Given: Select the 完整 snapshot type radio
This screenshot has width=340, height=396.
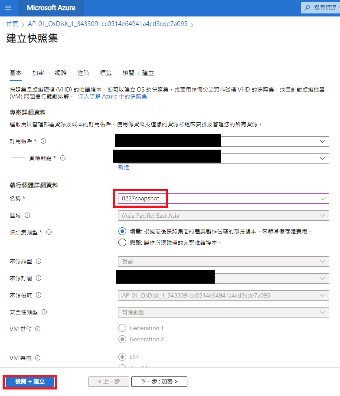Looking at the screenshot, I should pyautogui.click(x=122, y=243).
